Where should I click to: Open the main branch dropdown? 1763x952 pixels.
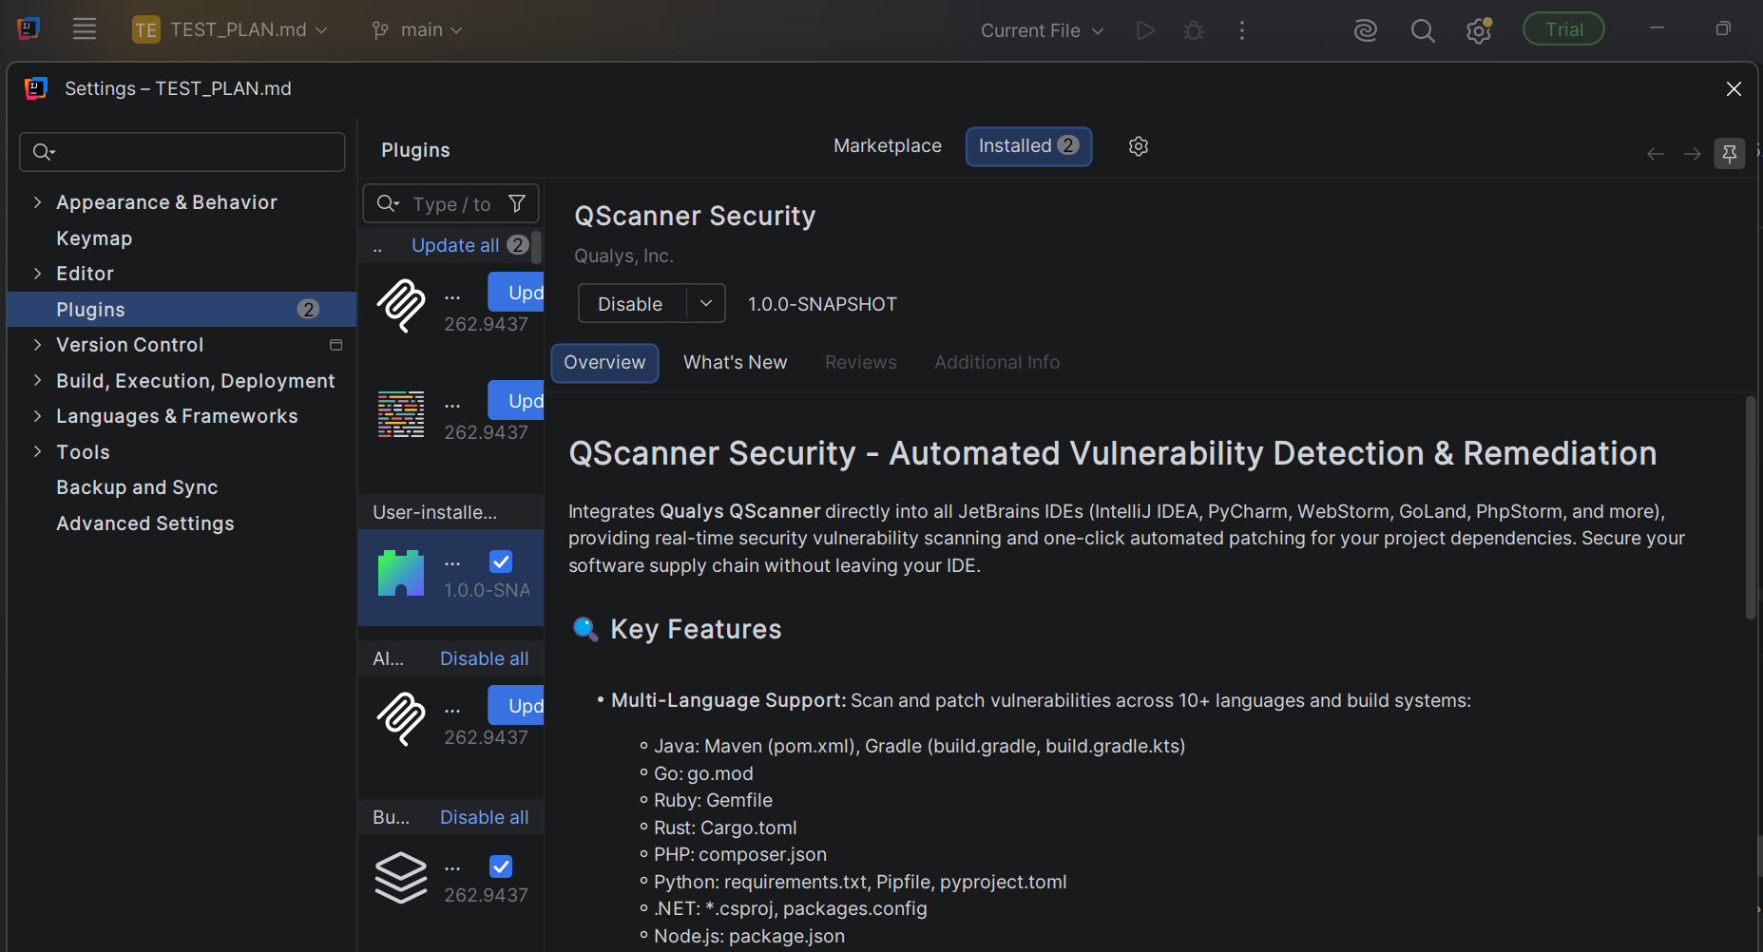coord(416,30)
